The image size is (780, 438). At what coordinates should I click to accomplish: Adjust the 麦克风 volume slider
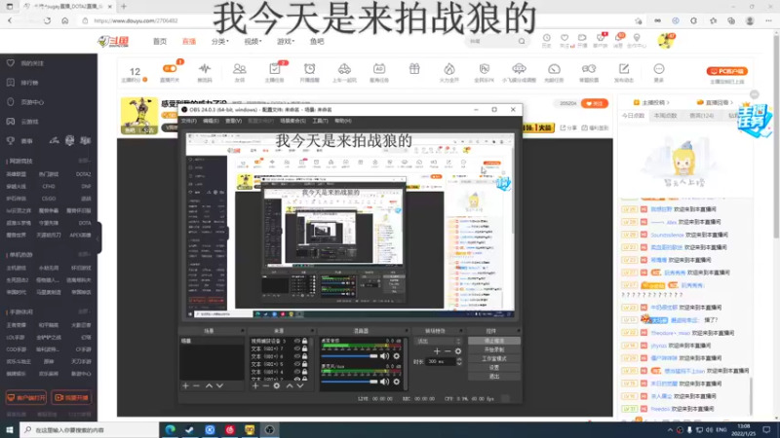tap(349, 382)
